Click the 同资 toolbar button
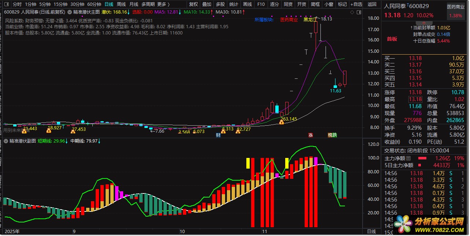Viewport: 470px width, 236px height. point(288,4)
